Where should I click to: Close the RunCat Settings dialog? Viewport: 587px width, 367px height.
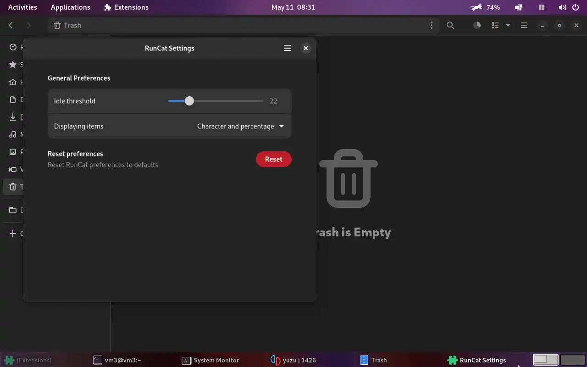(x=306, y=48)
